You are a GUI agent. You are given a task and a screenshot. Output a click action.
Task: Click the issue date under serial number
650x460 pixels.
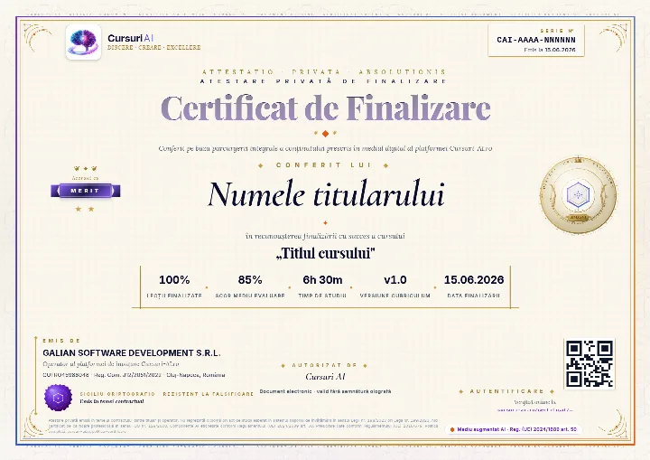pyautogui.click(x=550, y=50)
